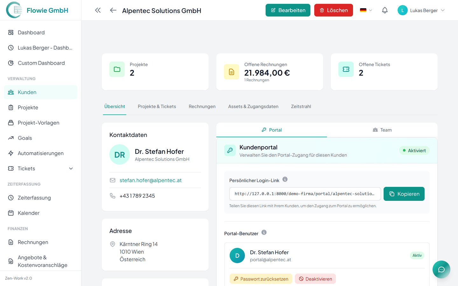Viewport: 458px width, 286px height.
Task: Collapse the sidebar with double-chevron icon
Action: pos(98,10)
